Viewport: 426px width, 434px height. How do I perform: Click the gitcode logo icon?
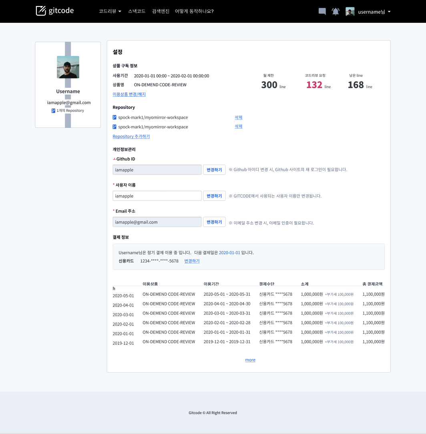click(41, 11)
